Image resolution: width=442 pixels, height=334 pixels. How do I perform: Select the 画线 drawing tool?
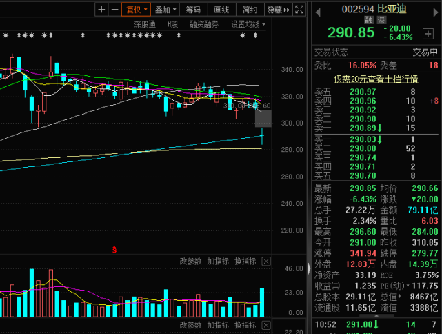[221, 10]
